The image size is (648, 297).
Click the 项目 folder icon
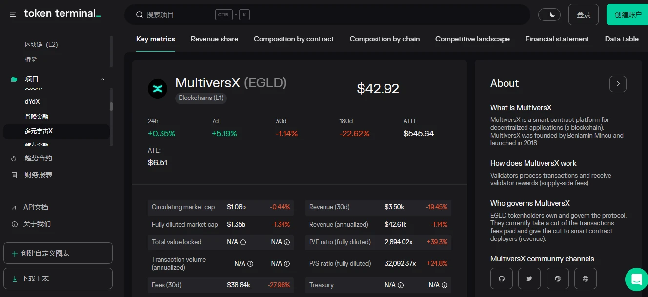14,79
